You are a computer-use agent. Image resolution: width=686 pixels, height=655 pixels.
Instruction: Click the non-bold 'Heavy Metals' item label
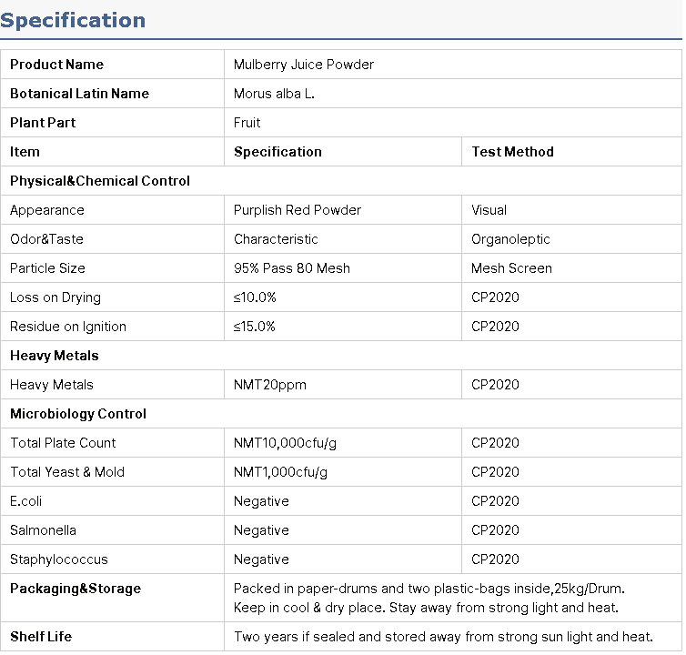point(52,385)
